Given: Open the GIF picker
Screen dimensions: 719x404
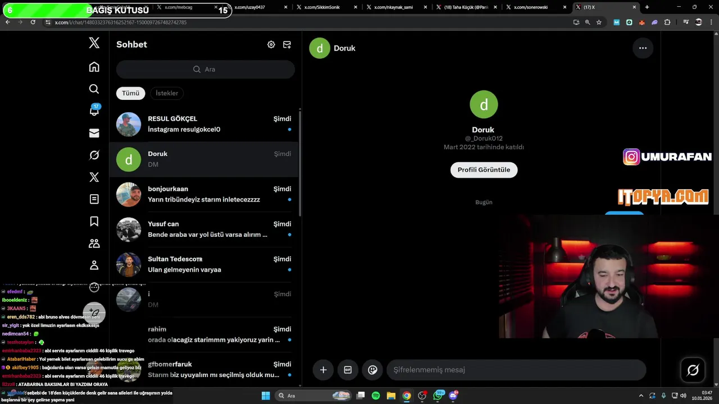Looking at the screenshot, I should click(348, 370).
